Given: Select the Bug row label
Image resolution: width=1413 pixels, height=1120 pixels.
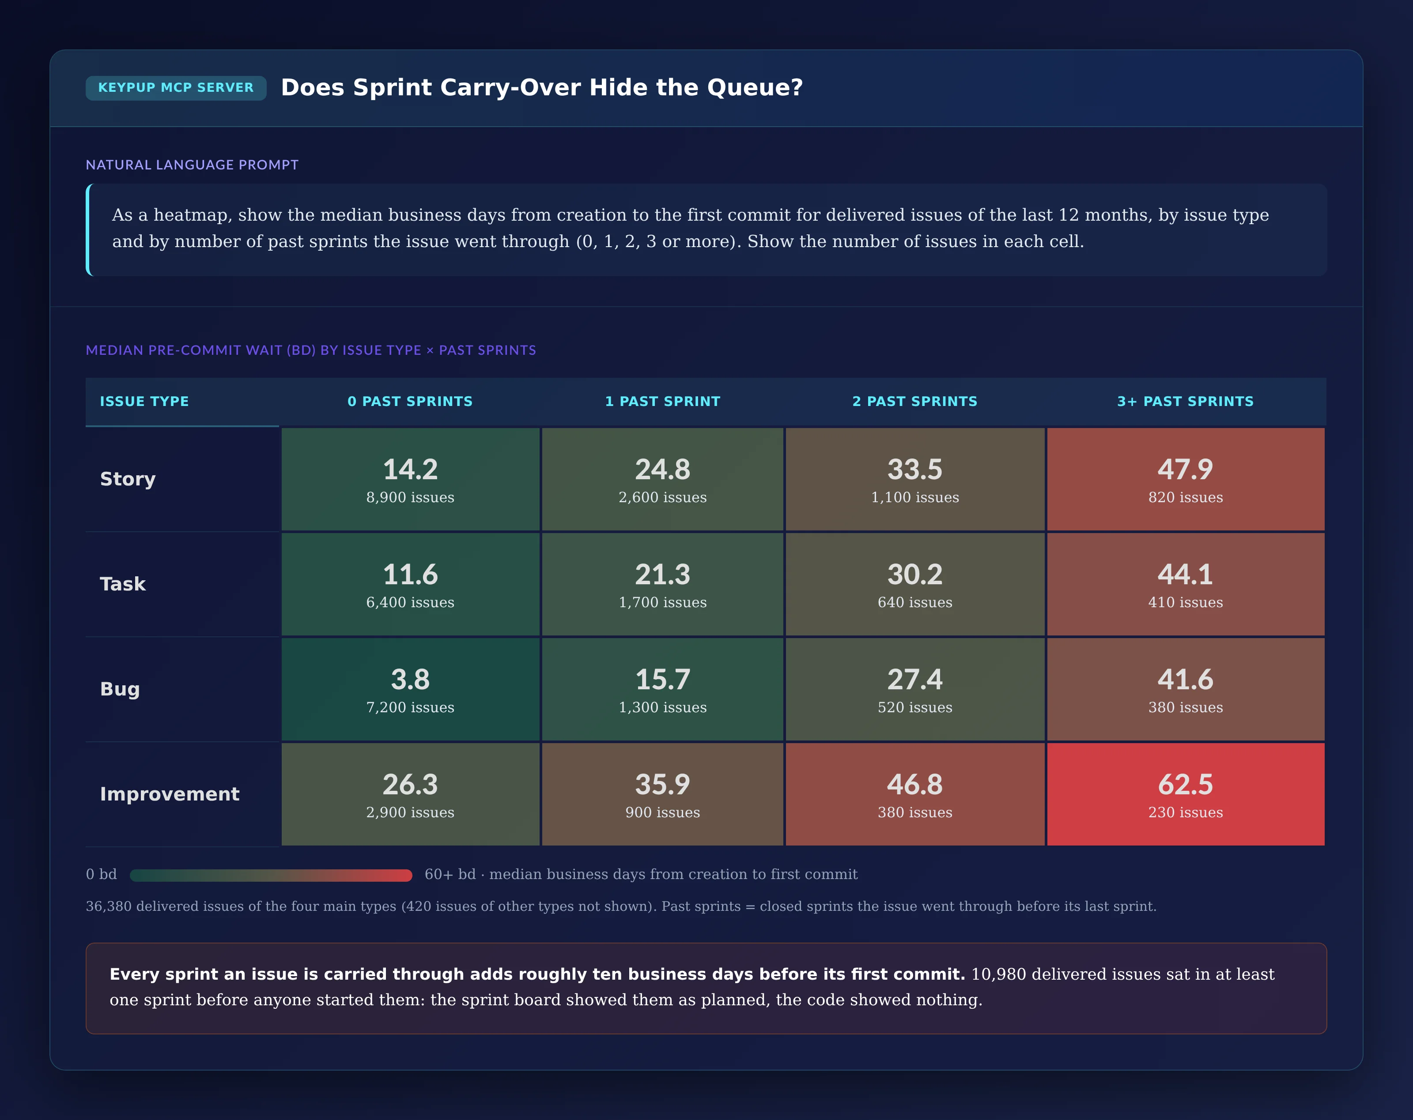Looking at the screenshot, I should (120, 689).
